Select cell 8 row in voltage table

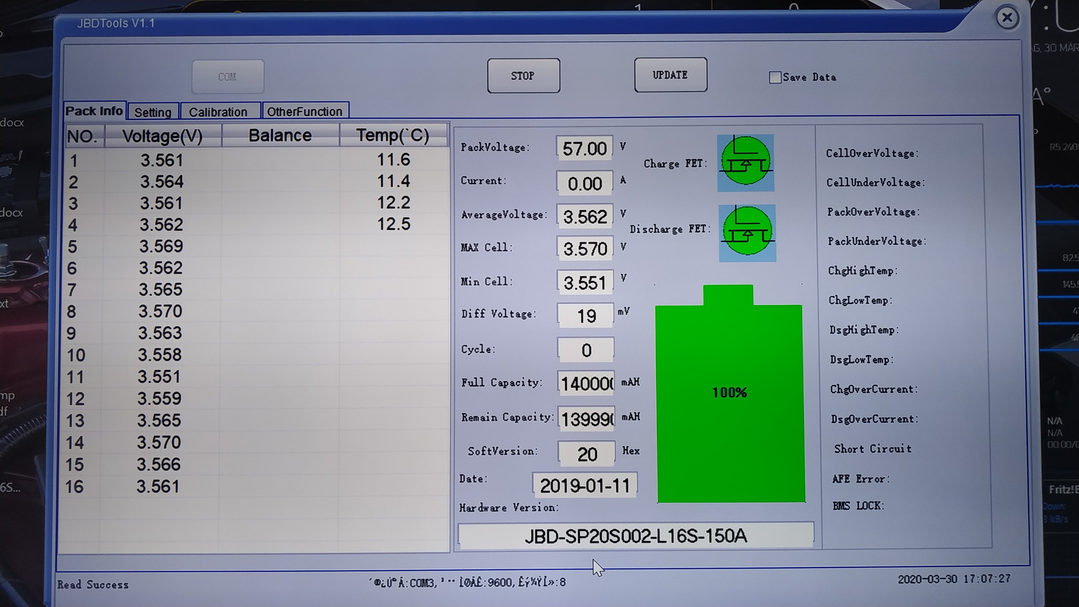[x=161, y=311]
